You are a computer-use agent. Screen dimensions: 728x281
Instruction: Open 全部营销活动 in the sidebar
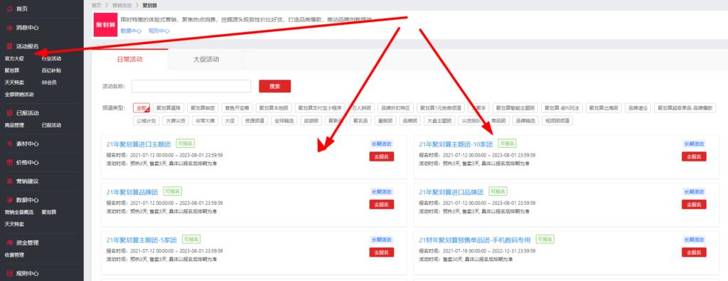[19, 95]
